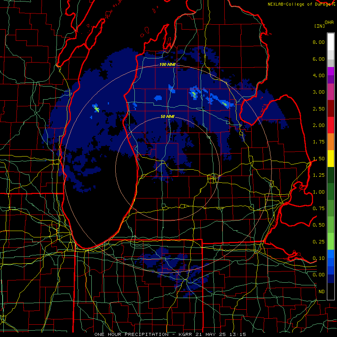Click the [IN] units label
Image resolution: width=337 pixels, height=337 pixels.
coord(320,26)
